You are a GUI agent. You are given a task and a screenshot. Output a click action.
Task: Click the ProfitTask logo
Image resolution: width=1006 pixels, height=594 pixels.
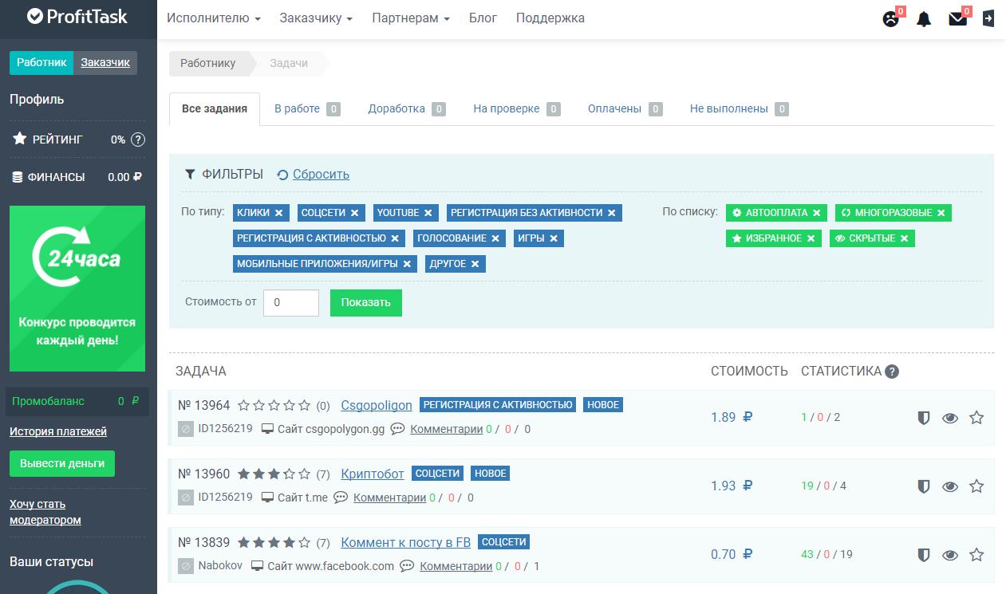[77, 16]
